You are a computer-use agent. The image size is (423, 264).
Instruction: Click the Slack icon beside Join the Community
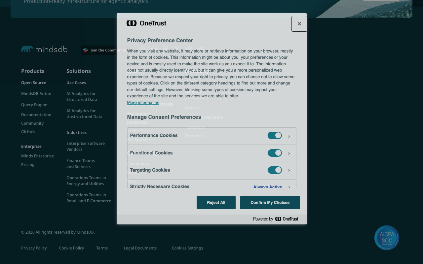pyautogui.click(x=85, y=50)
